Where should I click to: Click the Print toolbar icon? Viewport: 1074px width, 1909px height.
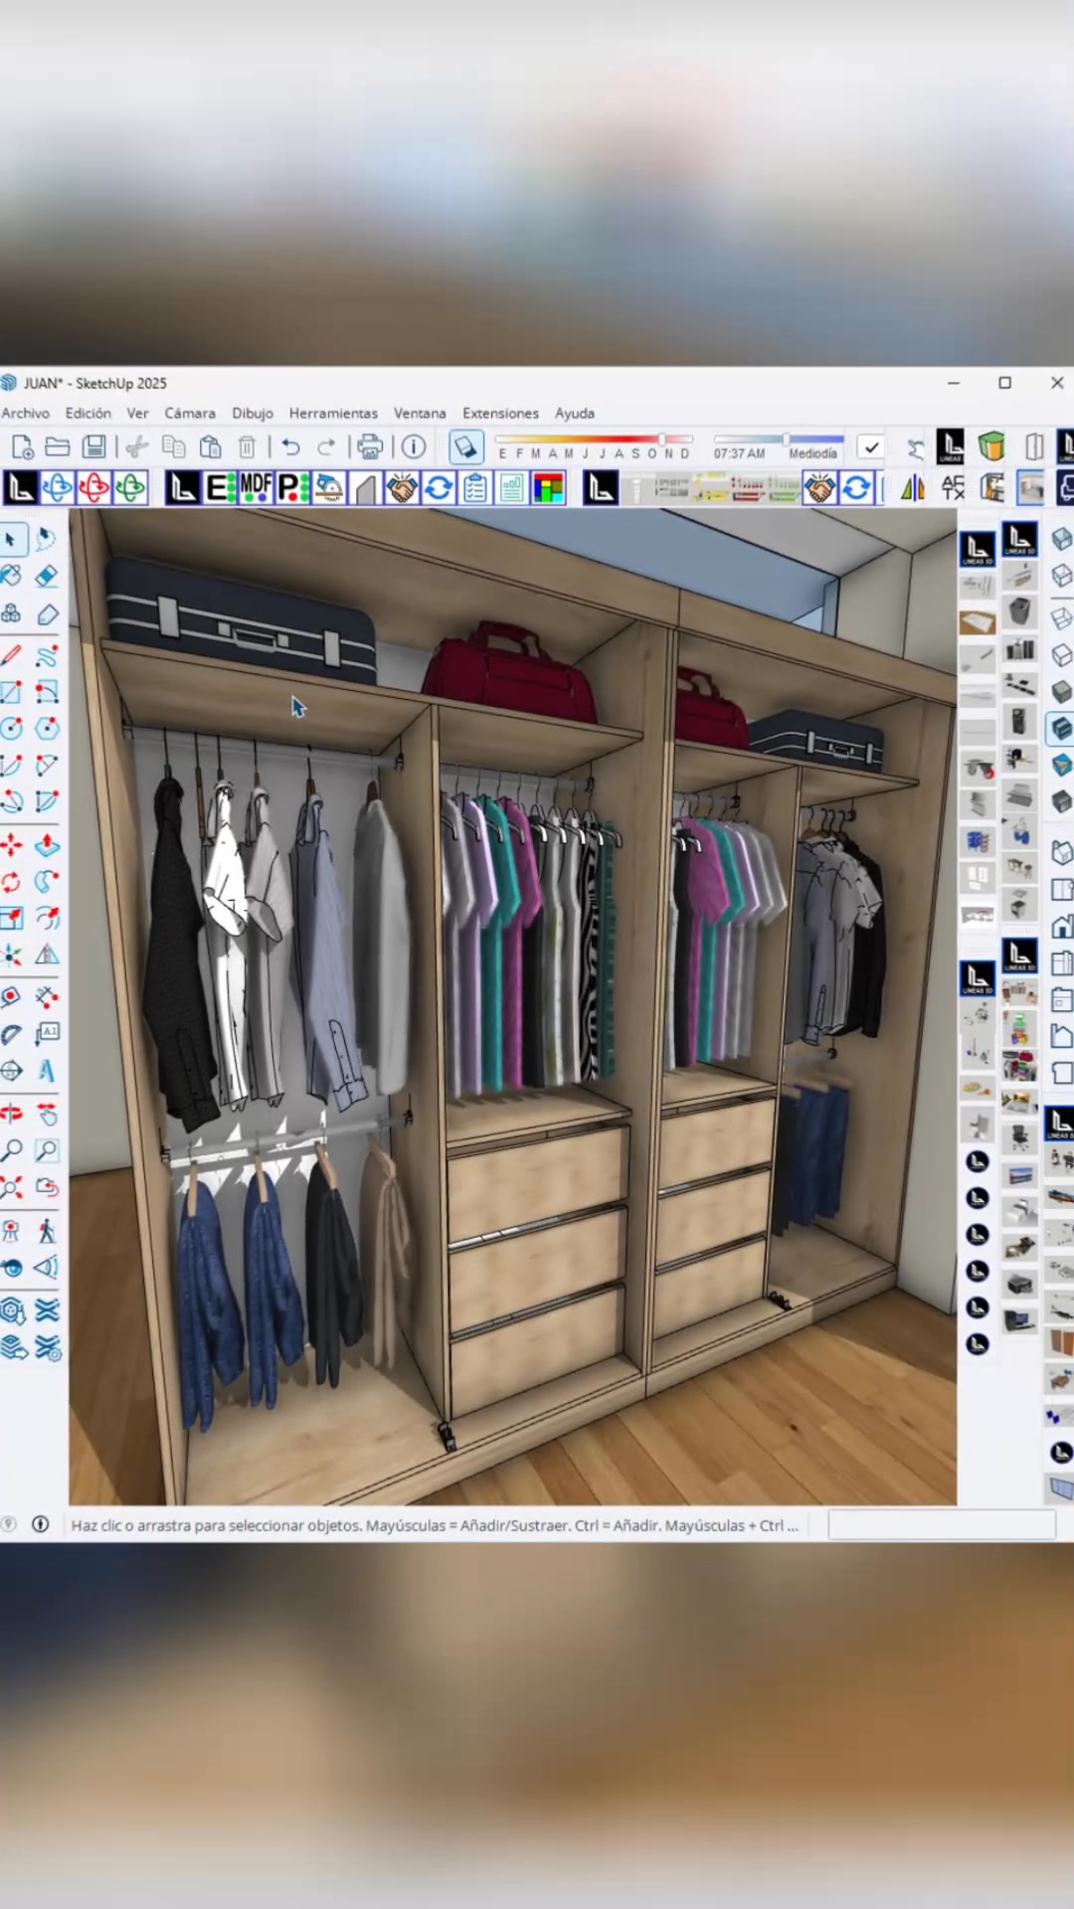(370, 447)
